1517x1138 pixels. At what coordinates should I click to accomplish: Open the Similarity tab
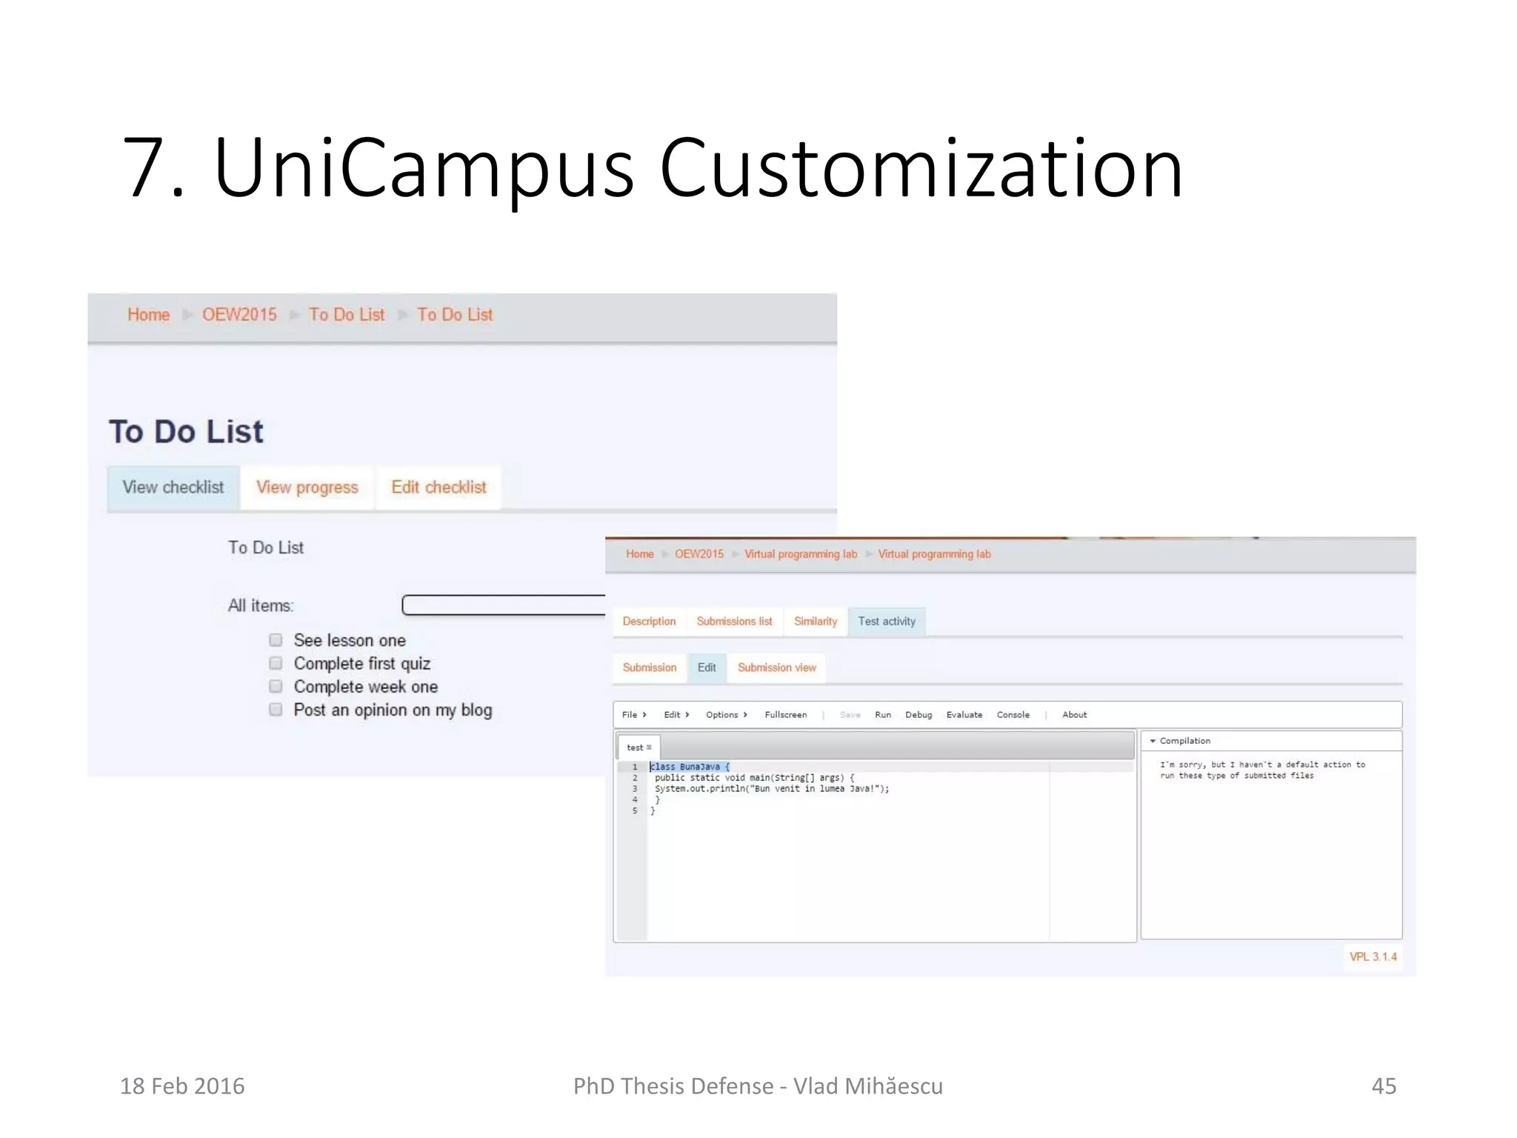click(816, 622)
